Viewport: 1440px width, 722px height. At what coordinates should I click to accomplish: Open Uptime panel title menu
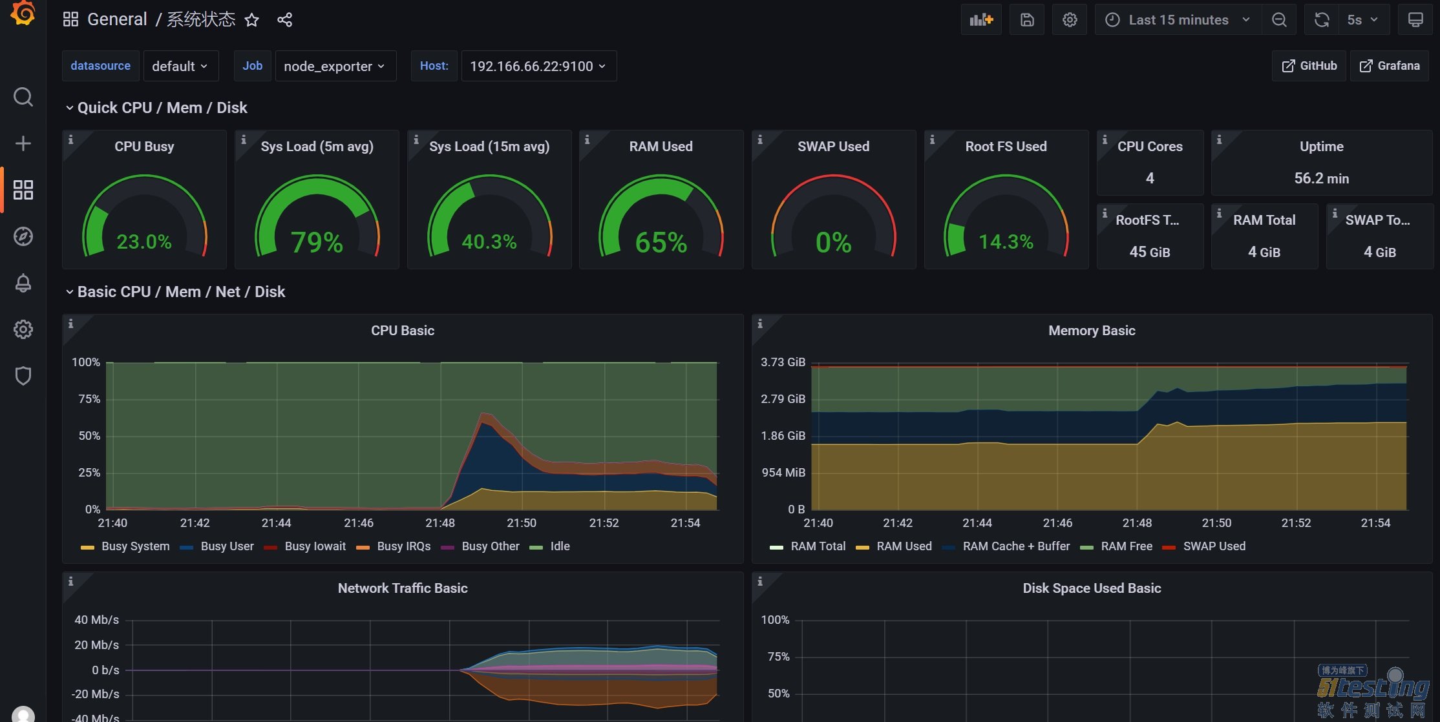pyautogui.click(x=1321, y=147)
